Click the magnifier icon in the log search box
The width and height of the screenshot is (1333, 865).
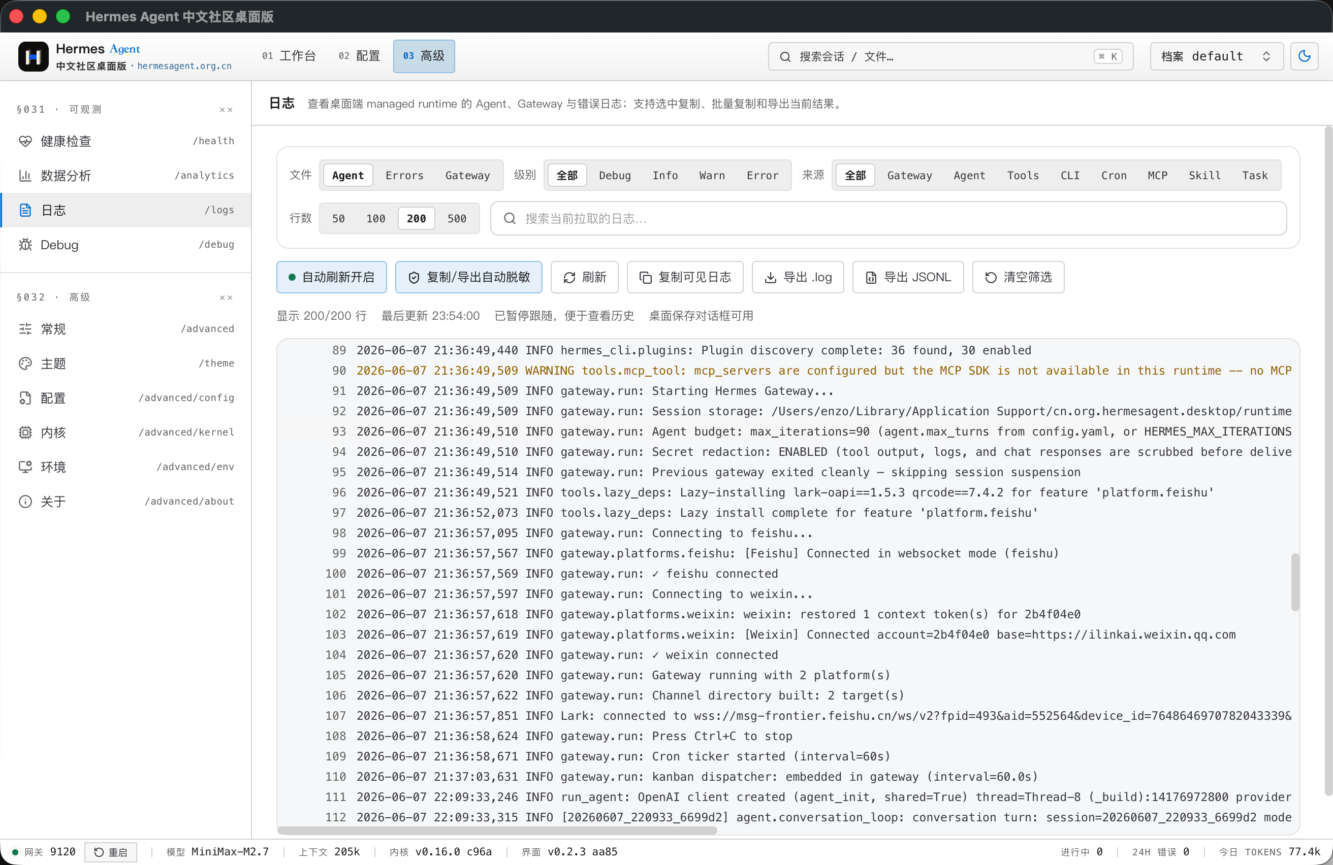tap(510, 219)
